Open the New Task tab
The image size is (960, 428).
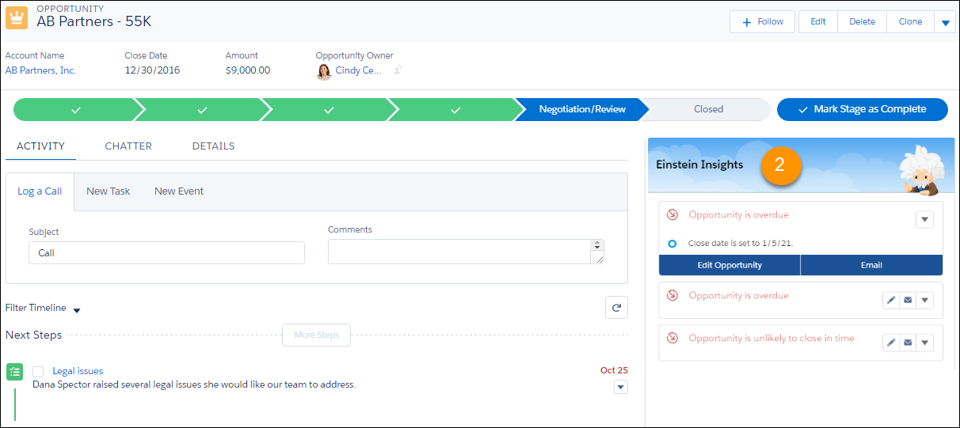pyautogui.click(x=109, y=191)
